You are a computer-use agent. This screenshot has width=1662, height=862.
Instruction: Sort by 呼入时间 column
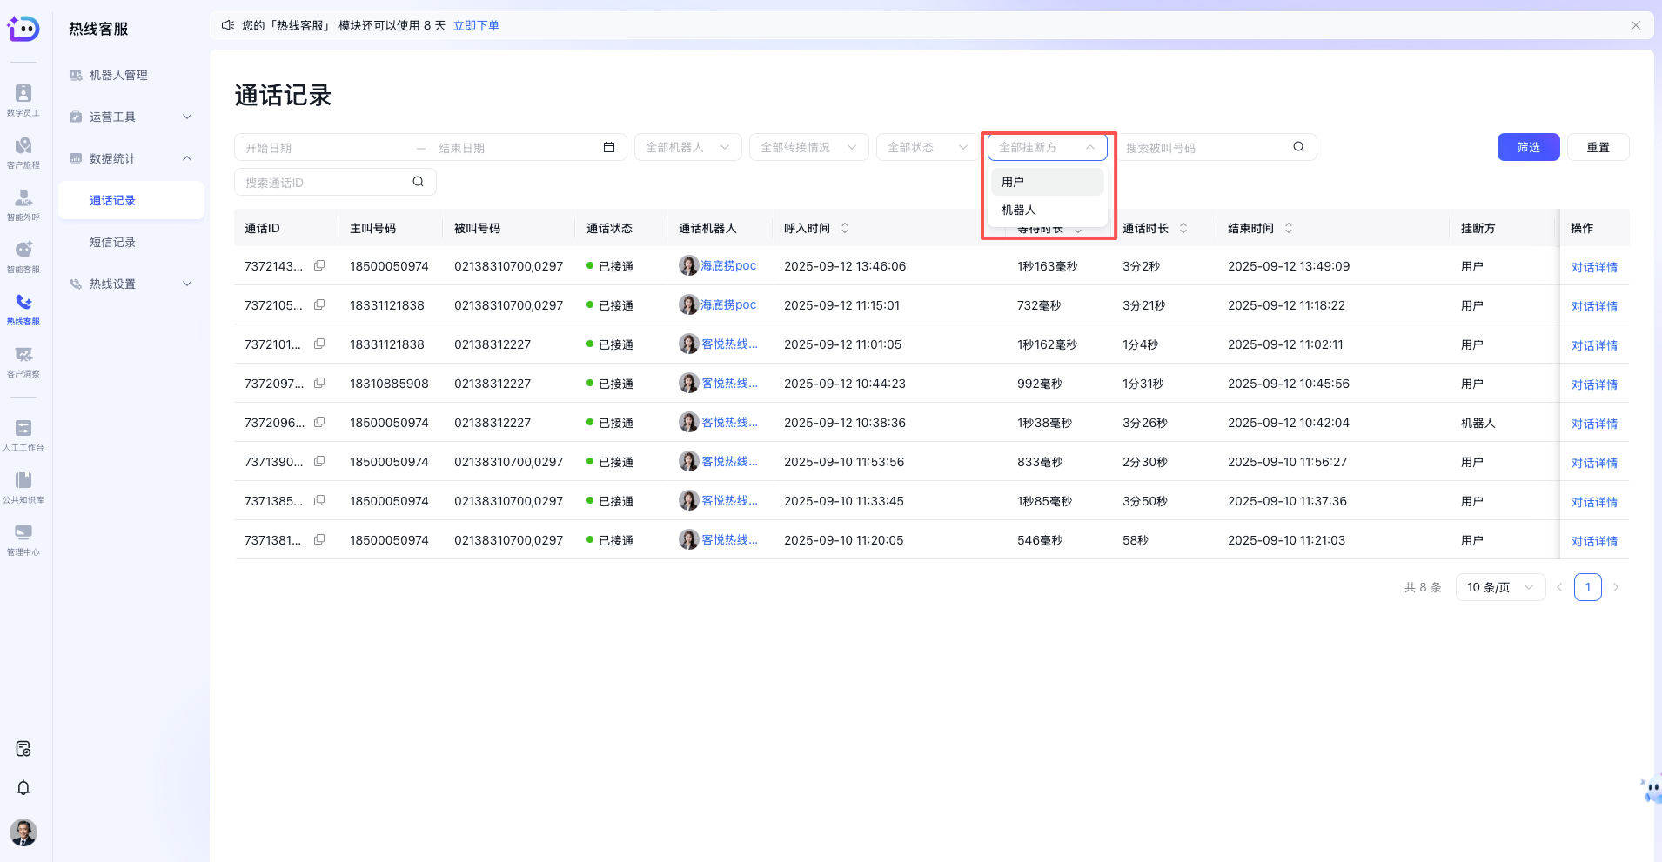click(845, 228)
